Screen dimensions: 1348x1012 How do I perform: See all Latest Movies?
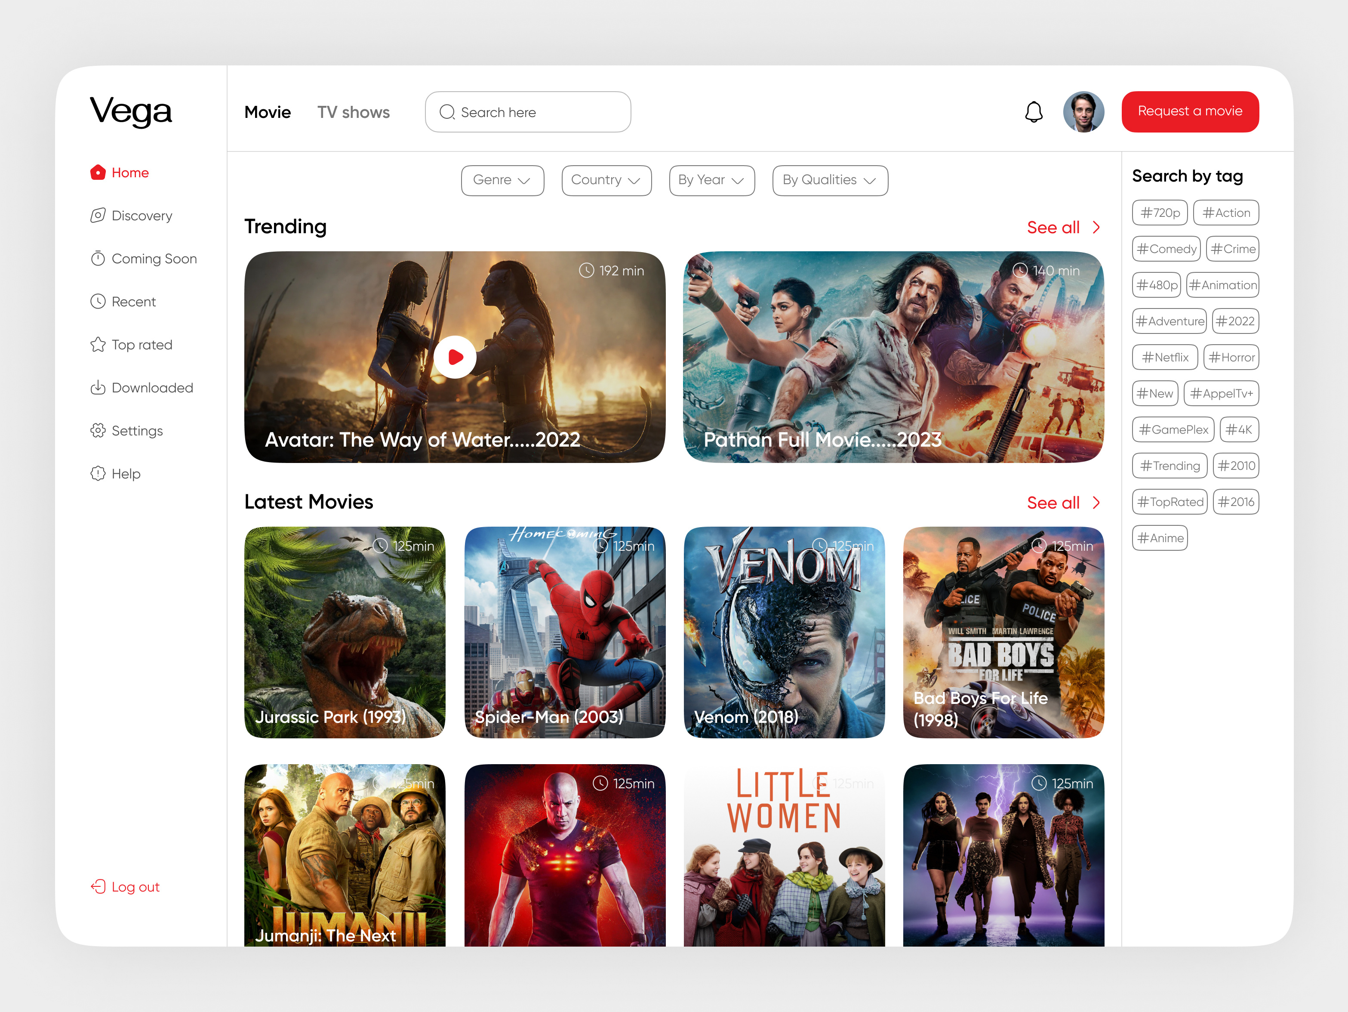pos(1063,503)
